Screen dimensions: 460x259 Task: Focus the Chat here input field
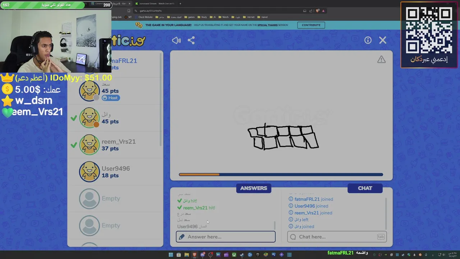coord(337,237)
